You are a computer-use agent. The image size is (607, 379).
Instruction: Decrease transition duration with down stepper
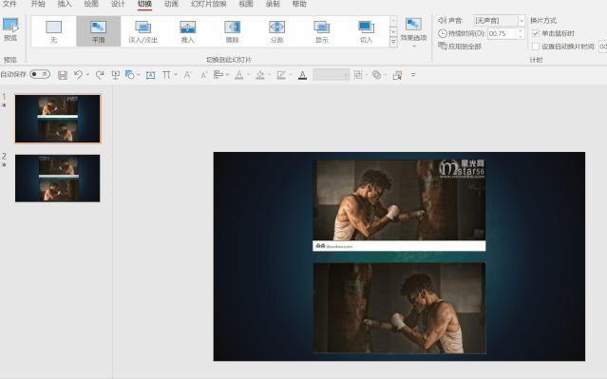click(521, 36)
